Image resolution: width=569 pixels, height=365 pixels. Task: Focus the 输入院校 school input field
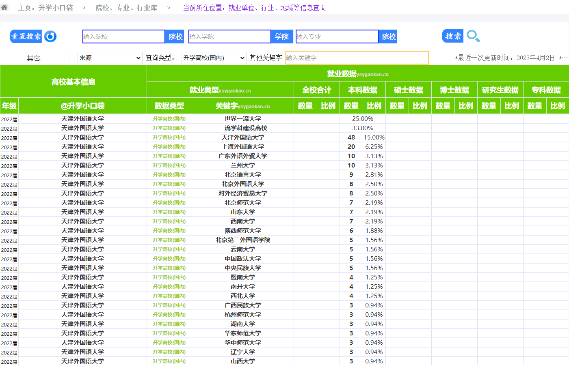click(x=123, y=36)
